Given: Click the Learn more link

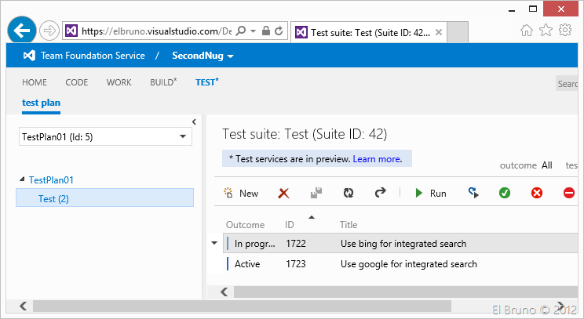Looking at the screenshot, I should pyautogui.click(x=378, y=159).
